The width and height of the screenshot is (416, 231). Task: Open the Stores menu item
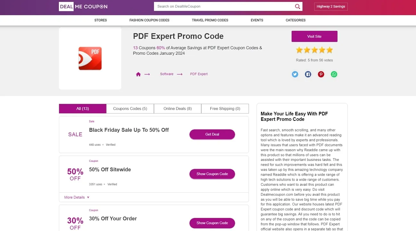point(100,20)
